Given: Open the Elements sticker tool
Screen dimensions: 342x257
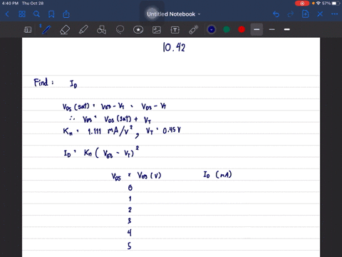Looking at the screenshot, I should pos(138,30).
